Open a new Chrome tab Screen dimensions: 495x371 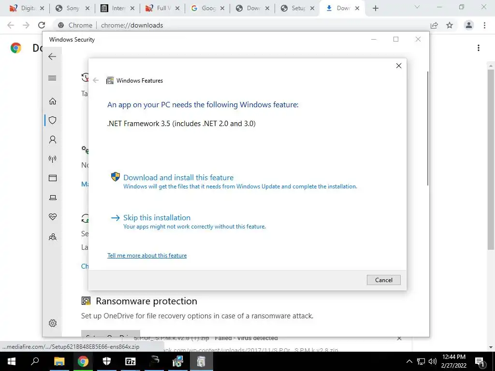coord(375,9)
